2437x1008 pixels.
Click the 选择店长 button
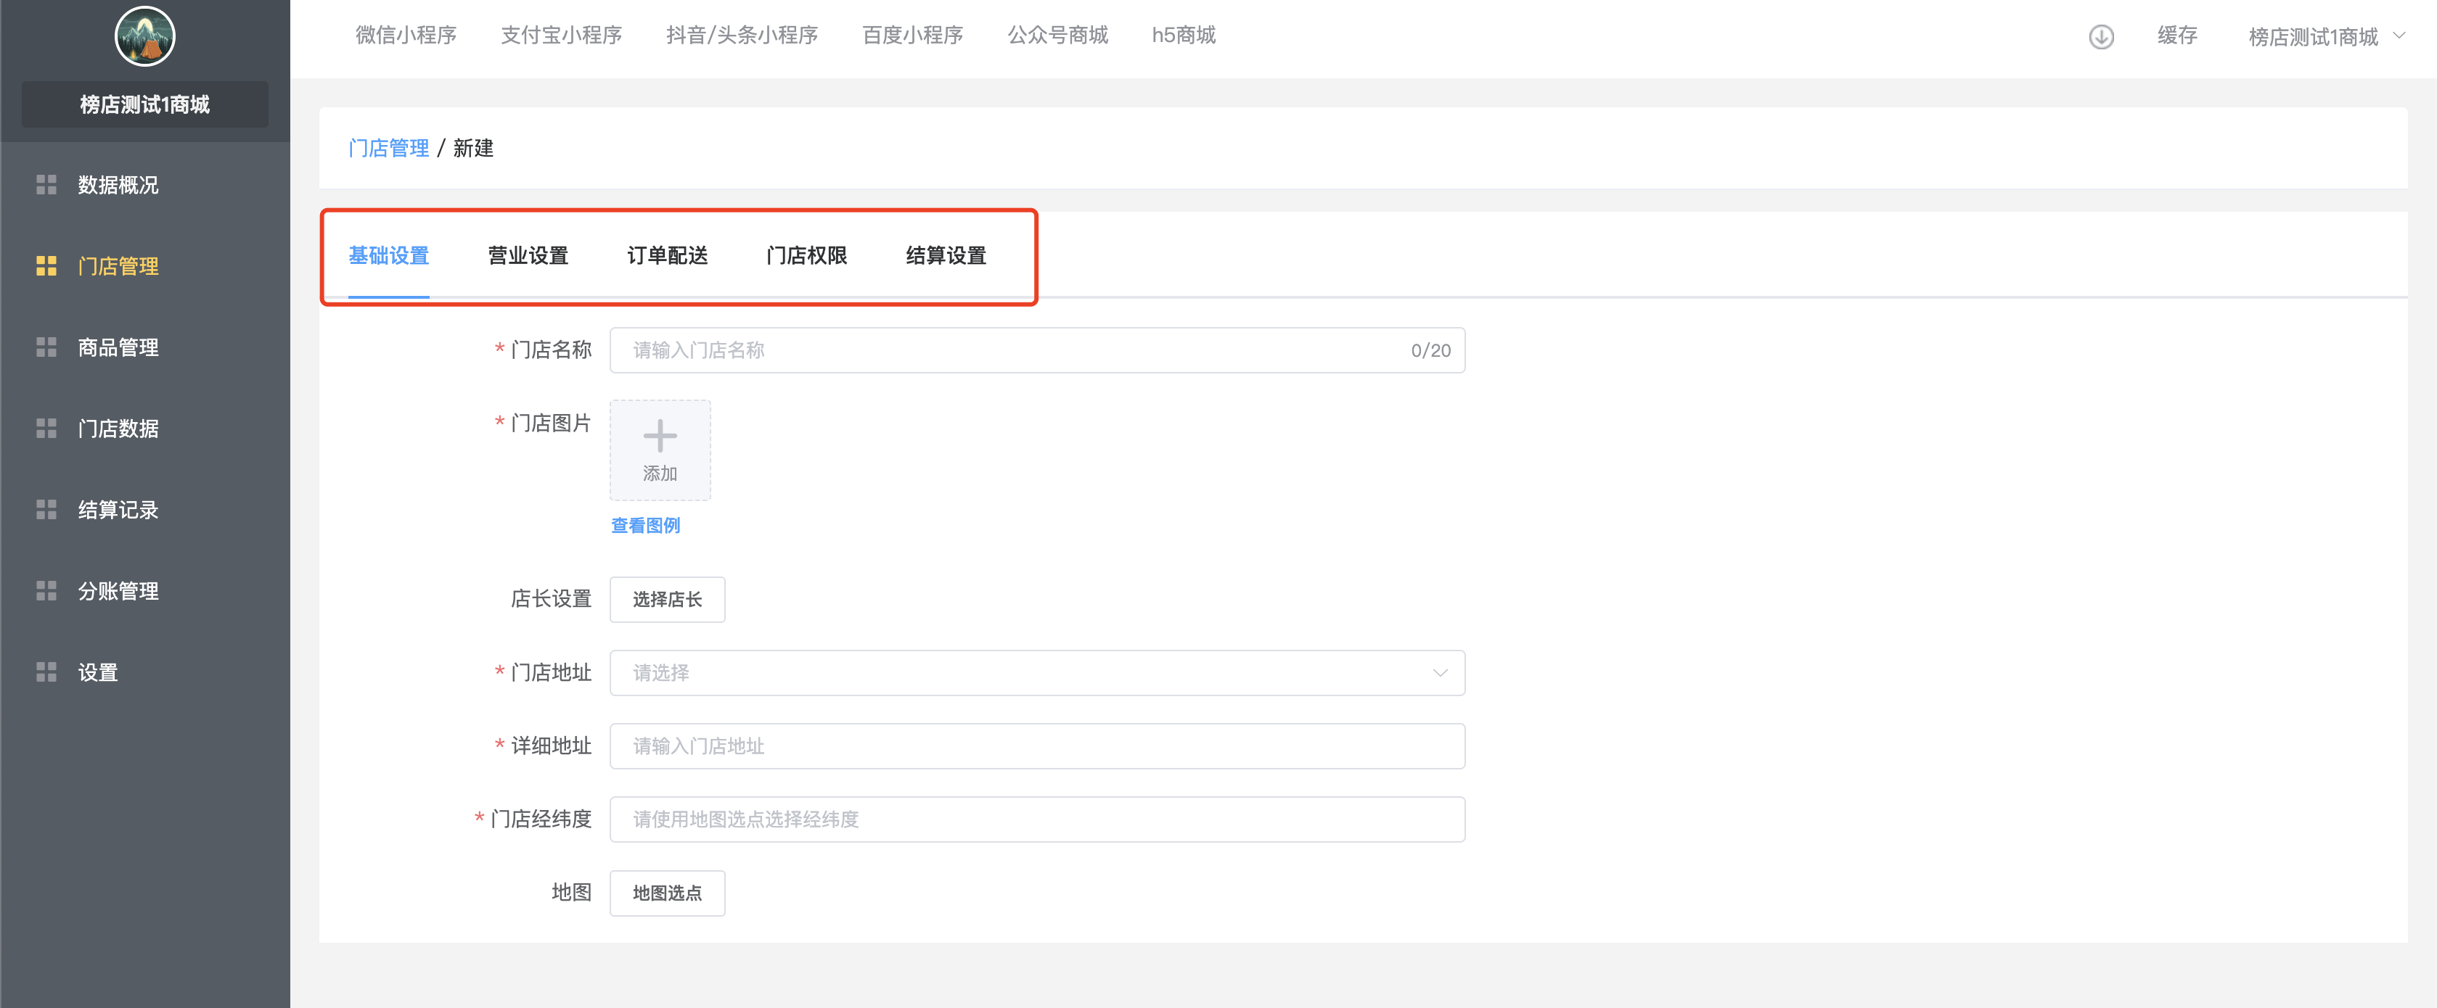coord(667,600)
